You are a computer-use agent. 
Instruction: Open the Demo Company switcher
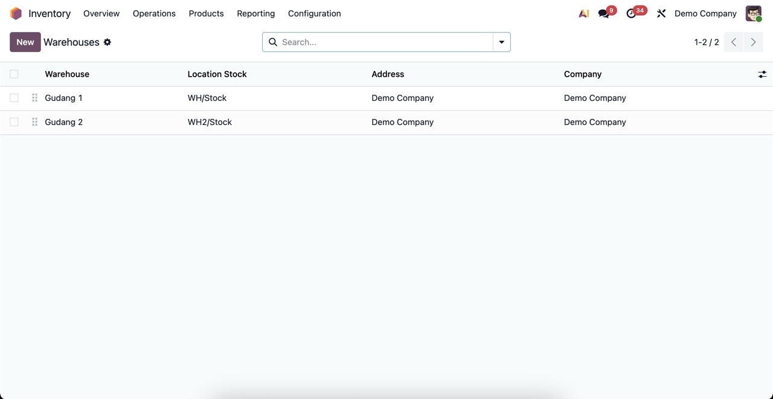click(705, 13)
